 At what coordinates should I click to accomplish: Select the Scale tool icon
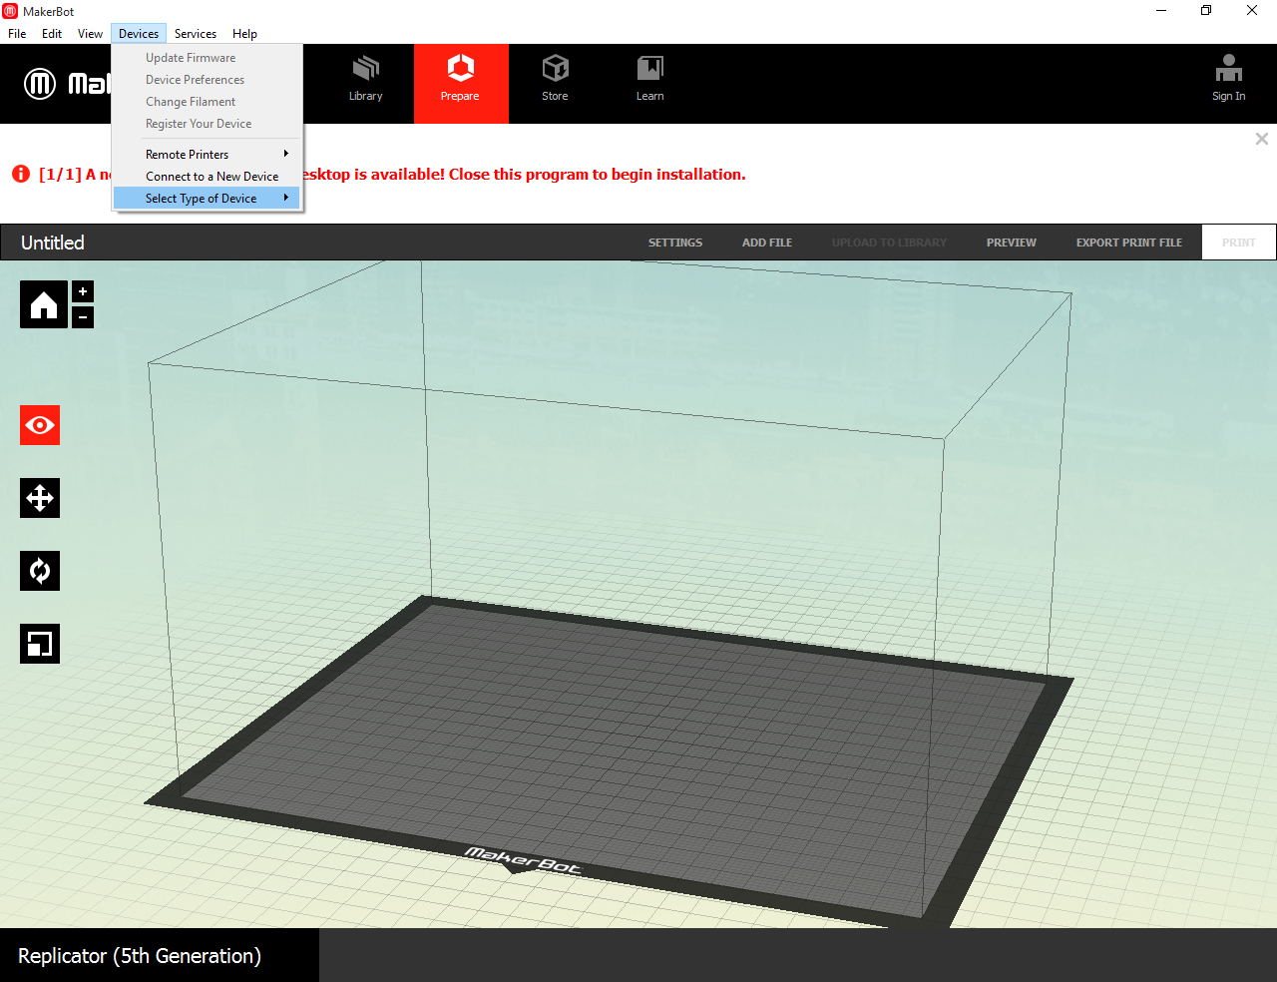tap(40, 644)
